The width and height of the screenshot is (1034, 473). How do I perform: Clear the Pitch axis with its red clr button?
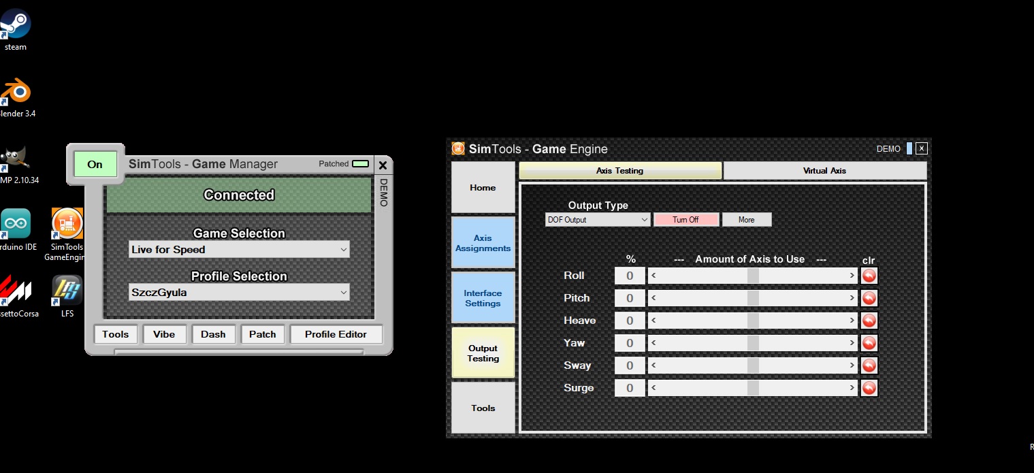(869, 298)
